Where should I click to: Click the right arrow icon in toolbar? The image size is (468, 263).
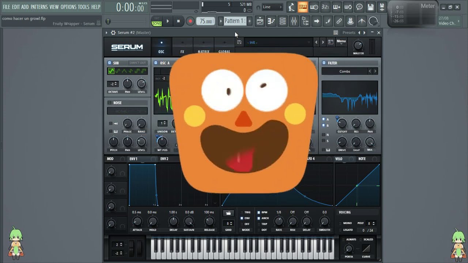[317, 21]
